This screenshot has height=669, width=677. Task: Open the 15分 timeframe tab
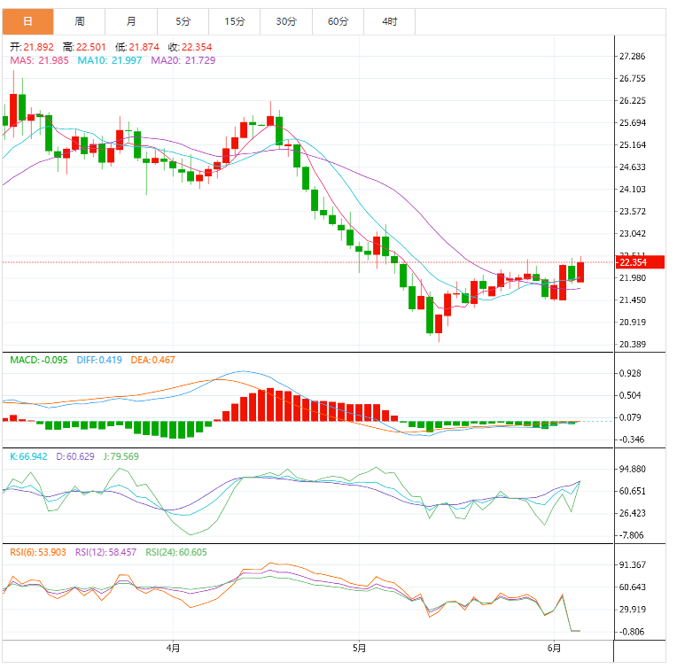(235, 21)
